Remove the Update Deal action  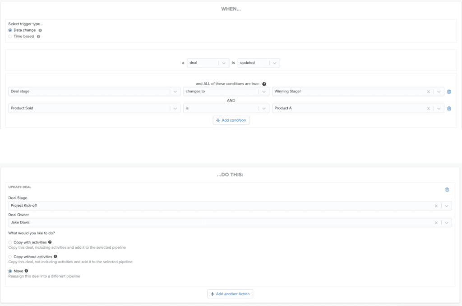(x=447, y=190)
